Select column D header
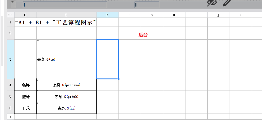The height and width of the screenshot is (120, 262). point(66,15)
